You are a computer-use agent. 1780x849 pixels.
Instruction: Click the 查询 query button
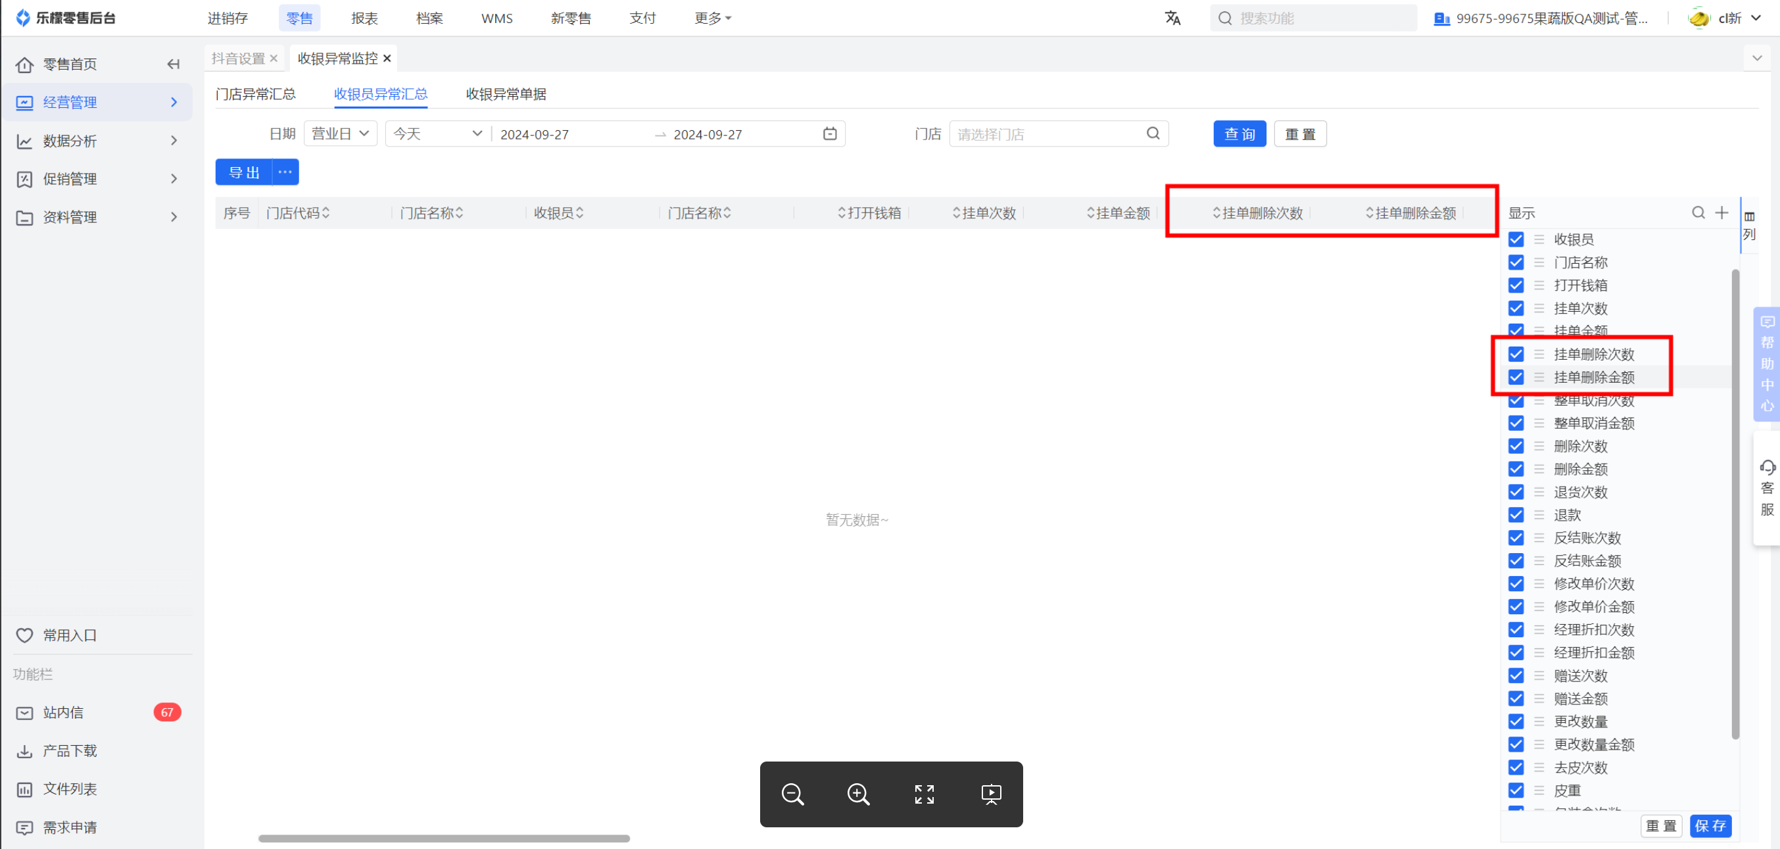coord(1239,133)
